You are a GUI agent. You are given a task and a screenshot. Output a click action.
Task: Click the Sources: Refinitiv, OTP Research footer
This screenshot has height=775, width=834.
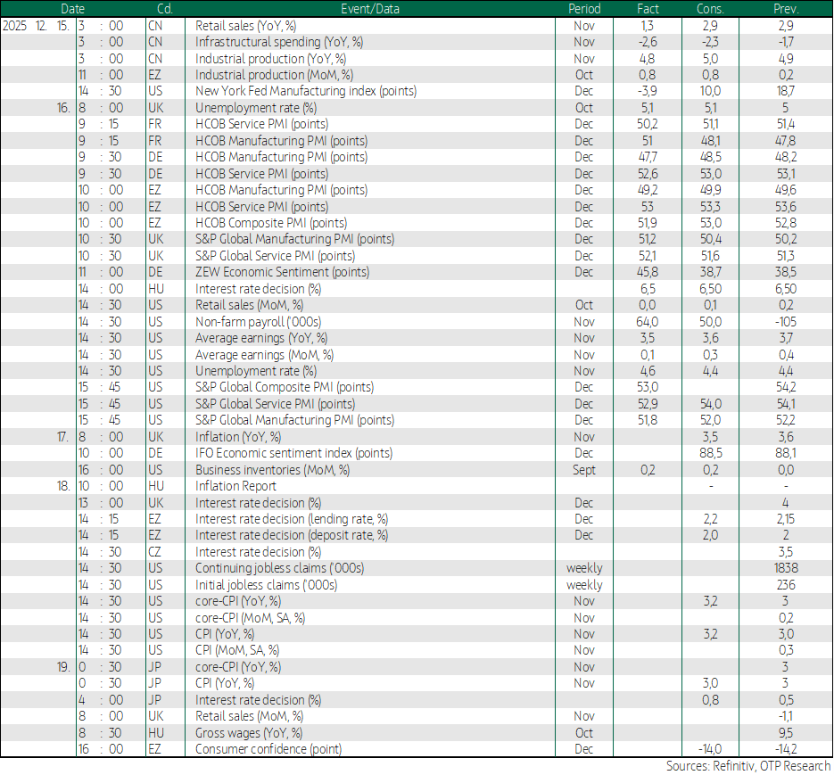point(747,766)
